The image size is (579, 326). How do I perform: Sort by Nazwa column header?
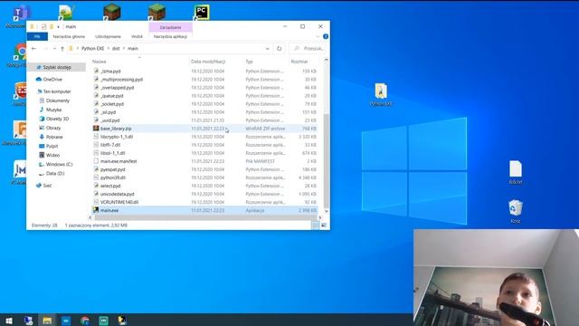(x=99, y=62)
